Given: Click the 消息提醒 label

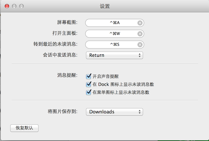Looking at the screenshot, I should [x=67, y=75].
